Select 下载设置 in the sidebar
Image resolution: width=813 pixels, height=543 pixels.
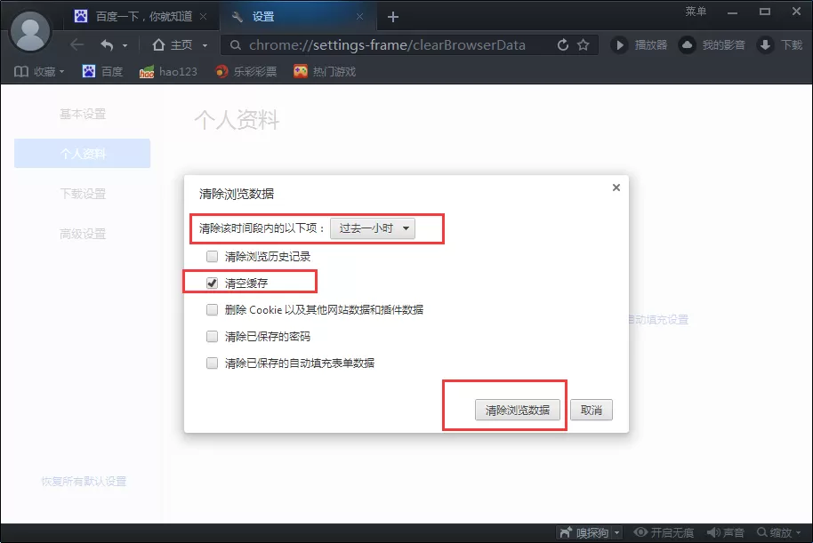tap(83, 194)
